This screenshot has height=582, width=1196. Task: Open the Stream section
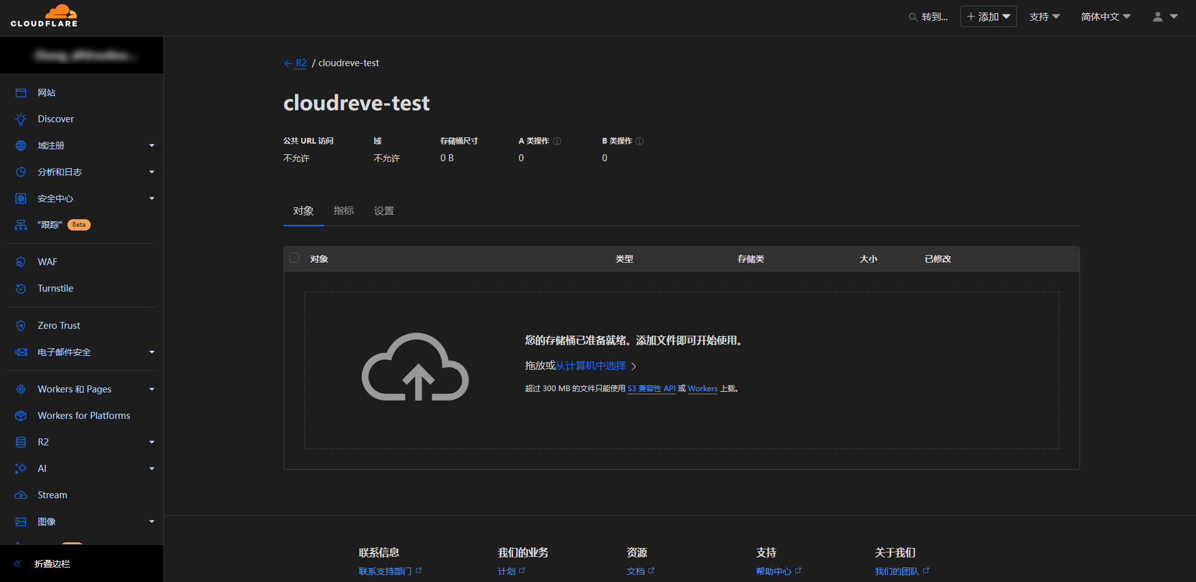[52, 494]
